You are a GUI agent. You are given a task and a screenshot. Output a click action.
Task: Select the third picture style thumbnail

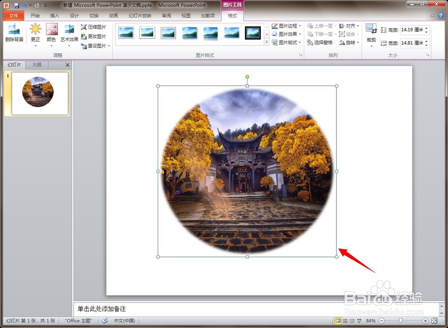tap(168, 33)
